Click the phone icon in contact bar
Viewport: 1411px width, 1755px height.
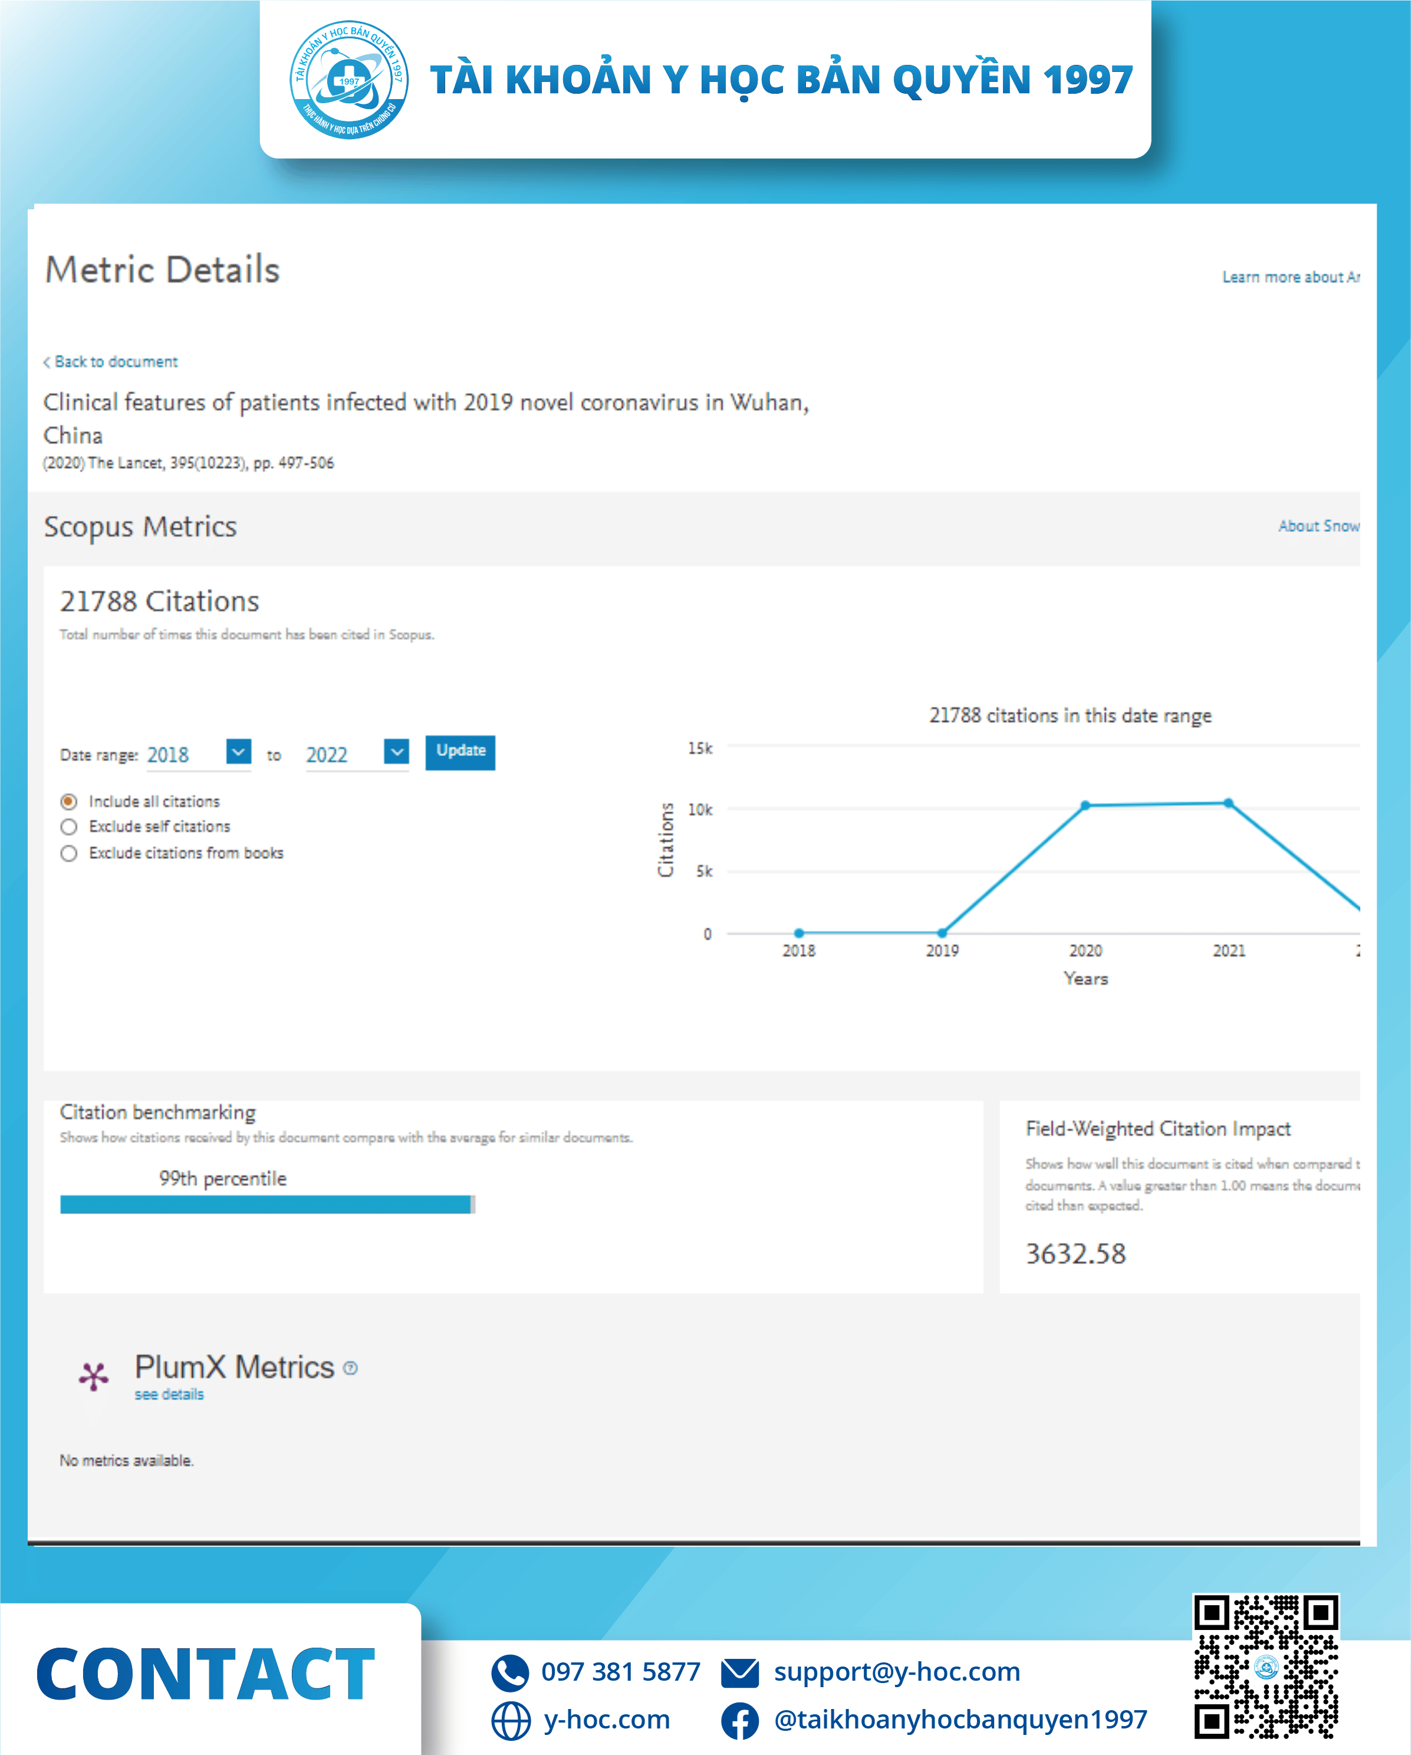point(510,1673)
